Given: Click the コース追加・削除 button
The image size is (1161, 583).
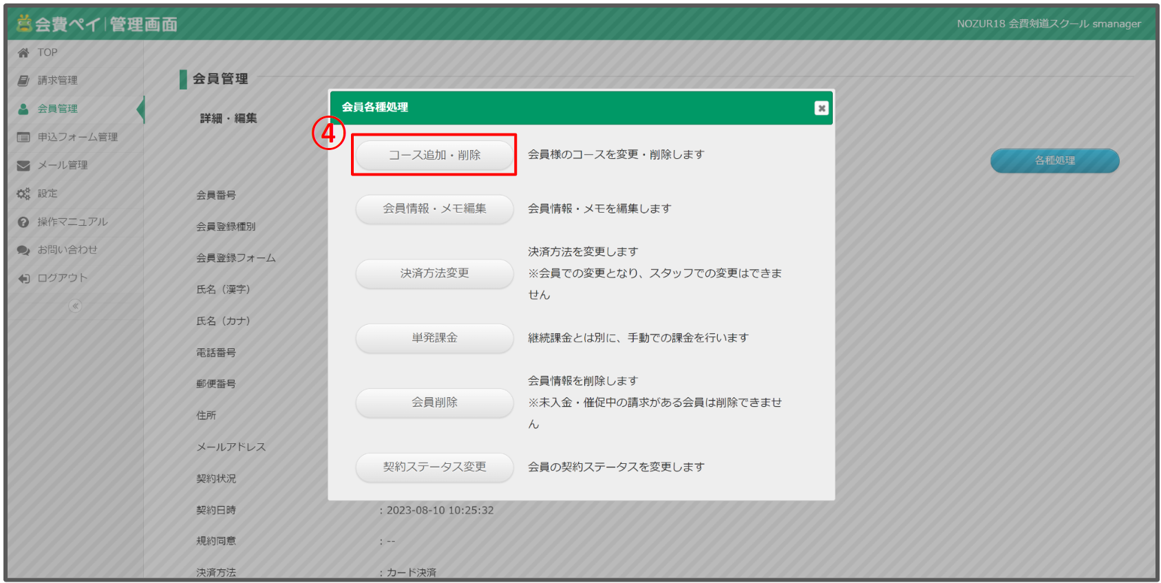Looking at the screenshot, I should pyautogui.click(x=434, y=155).
